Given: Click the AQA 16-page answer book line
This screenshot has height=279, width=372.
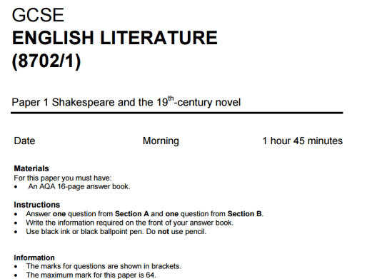Looking at the screenshot, I should point(79,186).
